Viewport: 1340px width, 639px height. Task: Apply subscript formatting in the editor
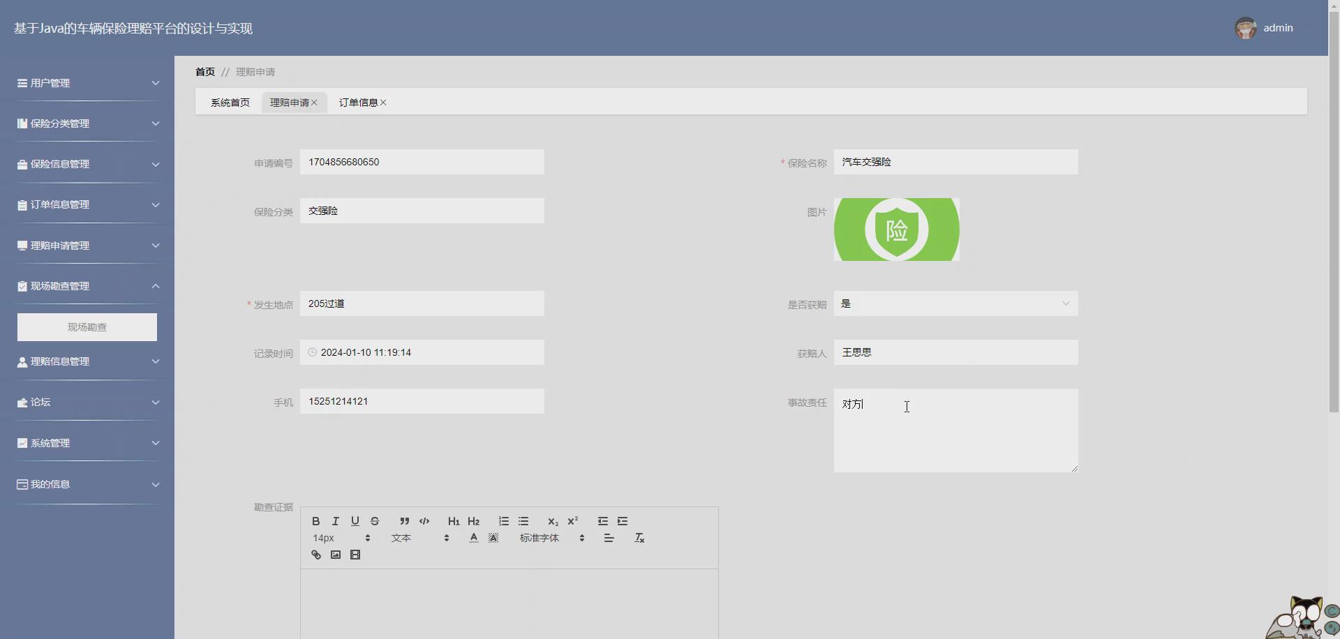click(552, 522)
